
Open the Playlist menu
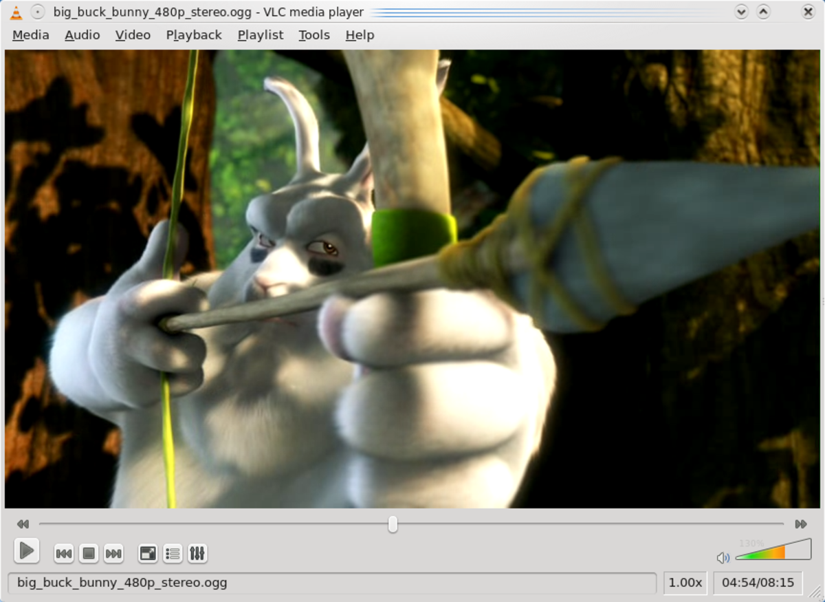(x=261, y=35)
